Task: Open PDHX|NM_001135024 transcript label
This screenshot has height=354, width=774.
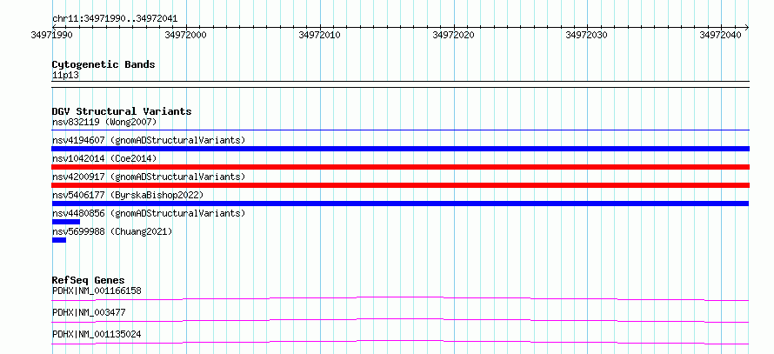Action: pyautogui.click(x=97, y=334)
